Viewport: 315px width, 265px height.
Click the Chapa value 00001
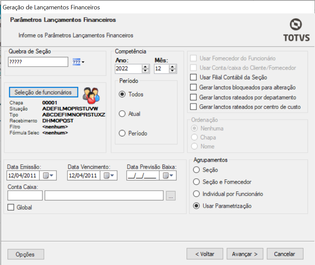coord(49,103)
